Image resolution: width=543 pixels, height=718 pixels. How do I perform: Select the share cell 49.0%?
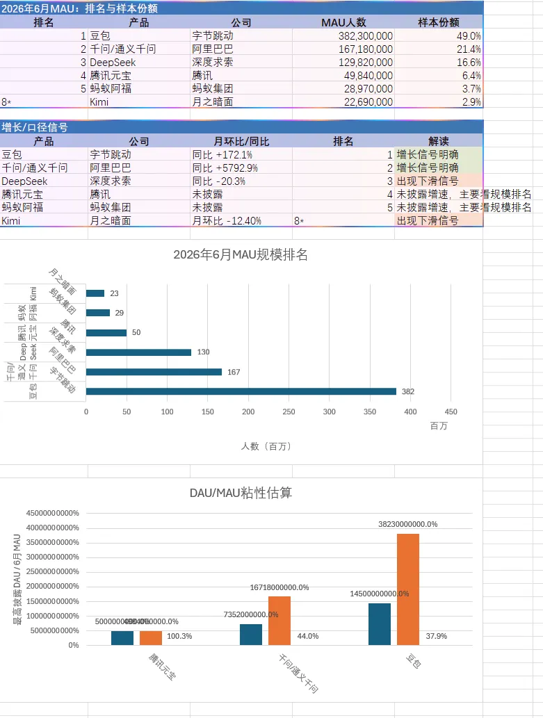click(439, 35)
